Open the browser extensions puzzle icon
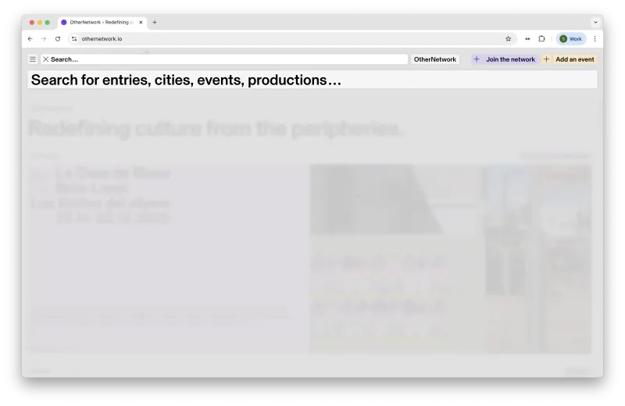 coord(541,38)
